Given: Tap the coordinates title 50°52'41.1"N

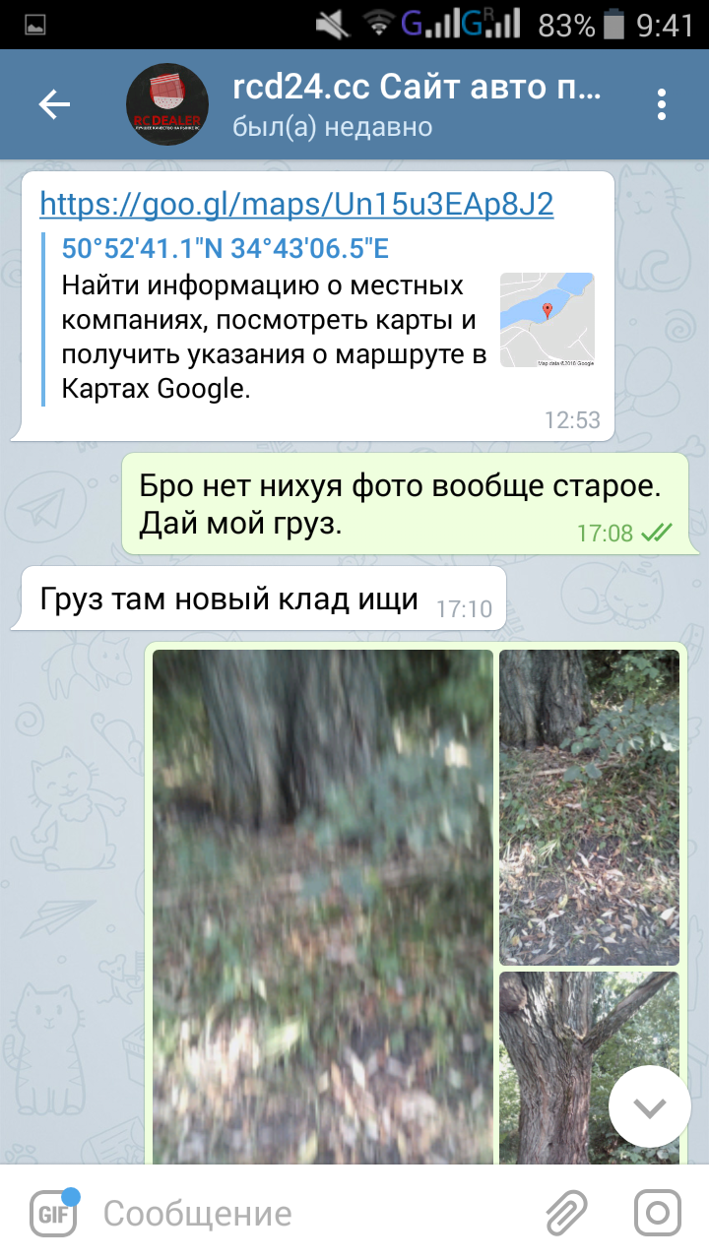Looking at the screenshot, I should click(x=226, y=247).
